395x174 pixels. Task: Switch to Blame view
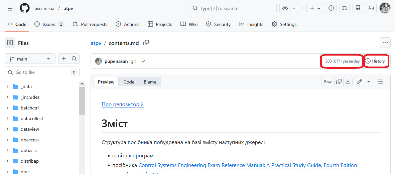[x=150, y=82]
